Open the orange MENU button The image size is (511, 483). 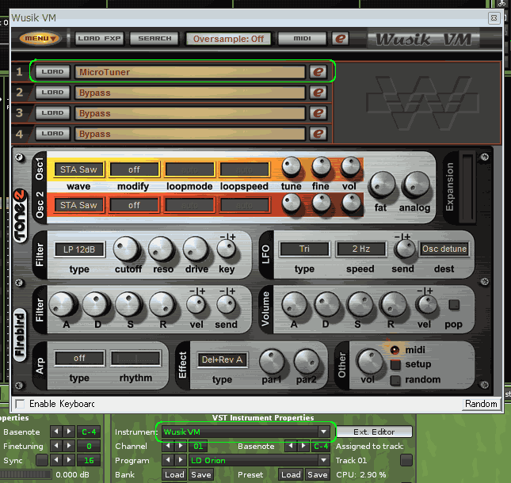pos(40,39)
